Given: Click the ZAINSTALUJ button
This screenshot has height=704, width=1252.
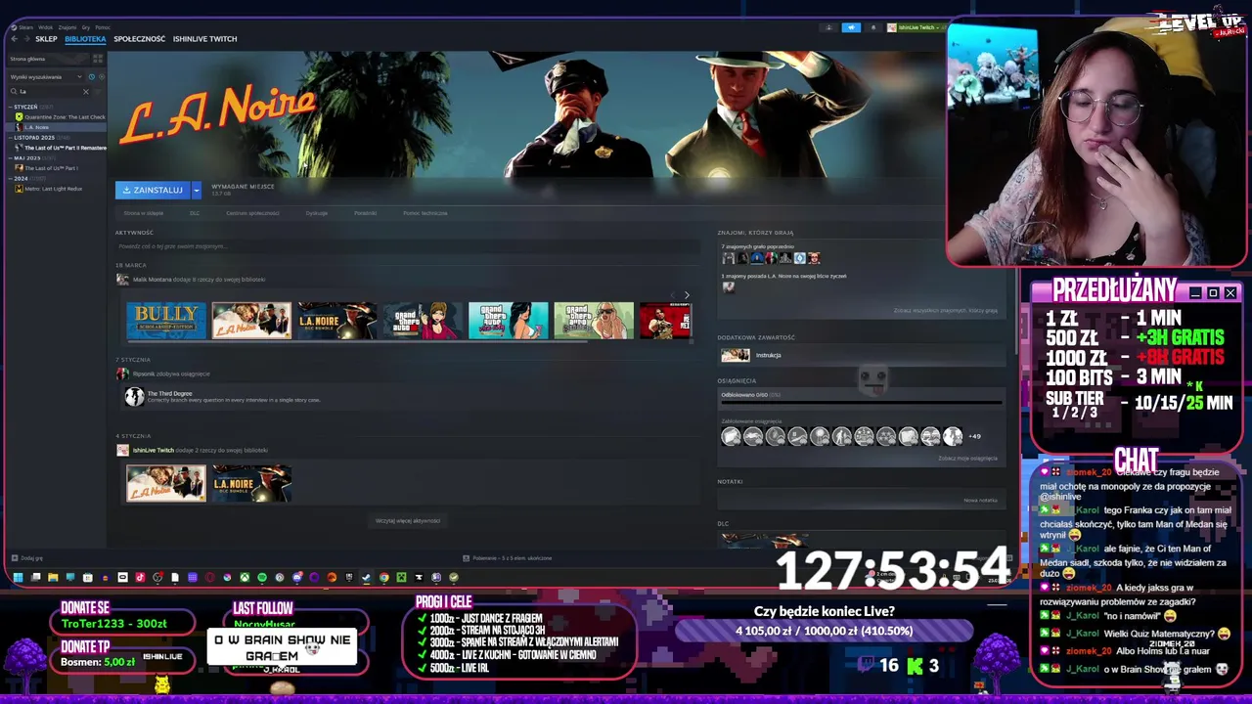Looking at the screenshot, I should point(153,190).
